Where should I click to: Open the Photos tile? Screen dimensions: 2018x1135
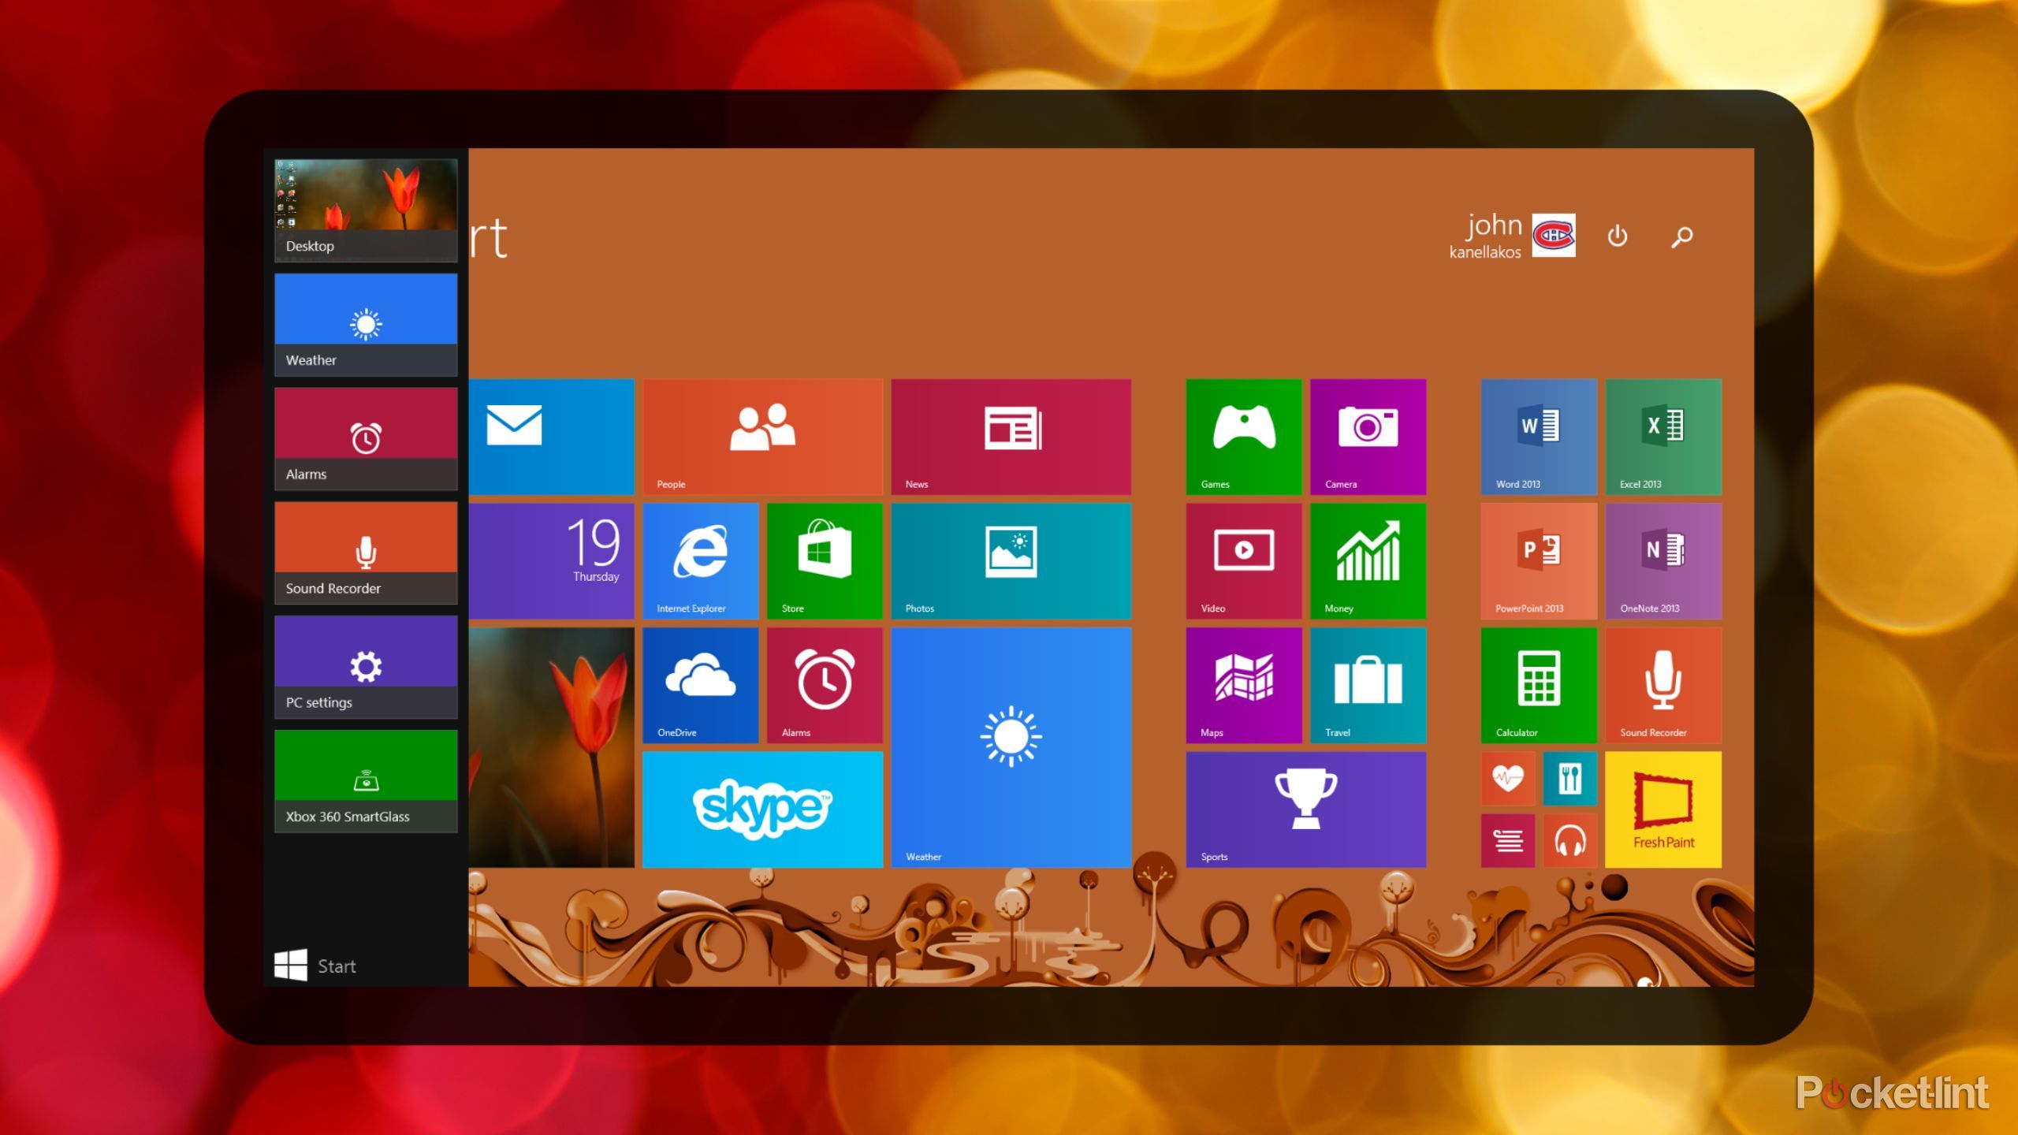click(1011, 561)
